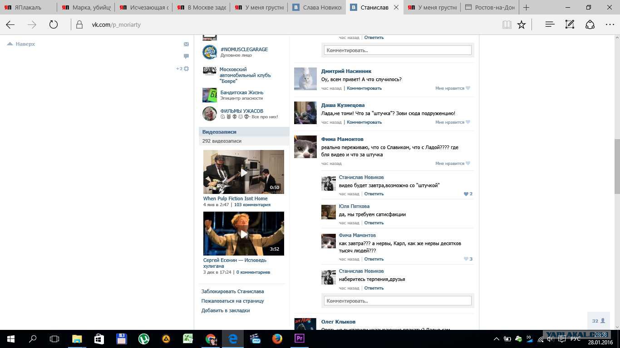Click the envelope messages icon in left sidebar

coord(186,44)
